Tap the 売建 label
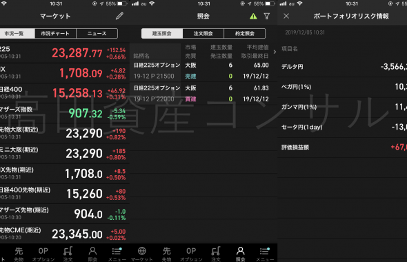407x262 pixels. pos(190,77)
